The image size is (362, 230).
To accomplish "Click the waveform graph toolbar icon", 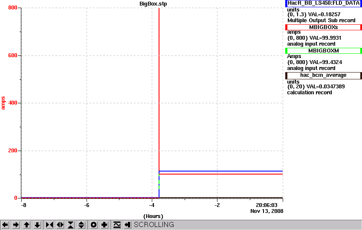I will (117, 225).
